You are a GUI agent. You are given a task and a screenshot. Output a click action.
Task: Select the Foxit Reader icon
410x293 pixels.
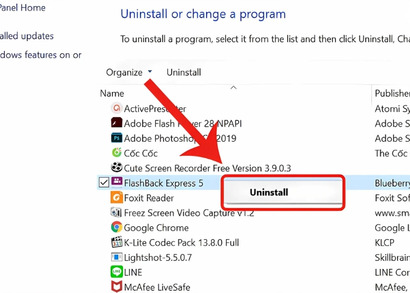coord(116,198)
